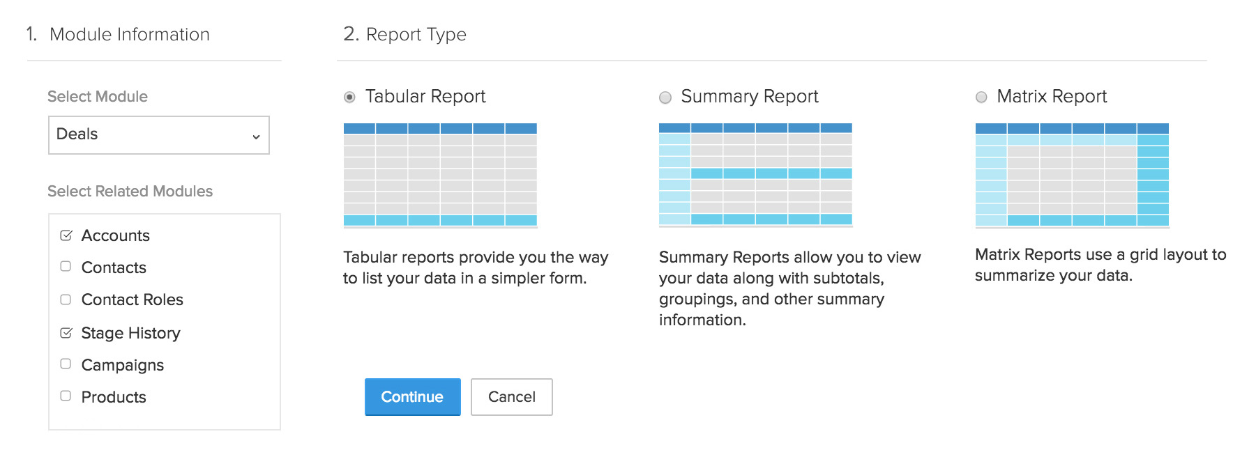Select the Tabular Report radio button
The width and height of the screenshot is (1256, 466).
(349, 97)
